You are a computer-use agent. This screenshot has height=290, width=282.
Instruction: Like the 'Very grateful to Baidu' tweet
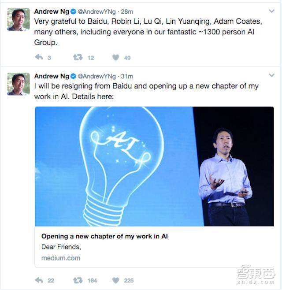(x=116, y=58)
